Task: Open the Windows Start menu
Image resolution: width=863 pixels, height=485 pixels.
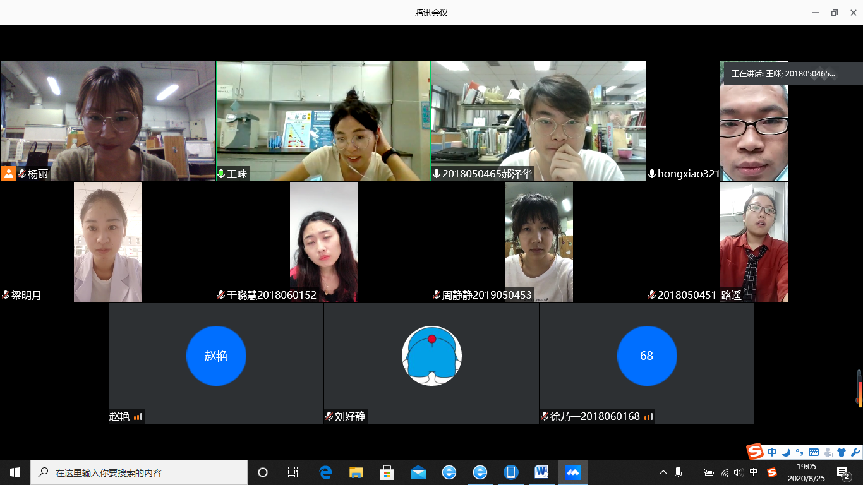Action: point(15,472)
